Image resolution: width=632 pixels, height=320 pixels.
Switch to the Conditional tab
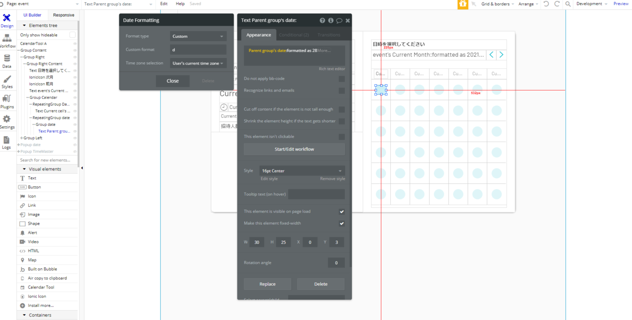click(294, 35)
